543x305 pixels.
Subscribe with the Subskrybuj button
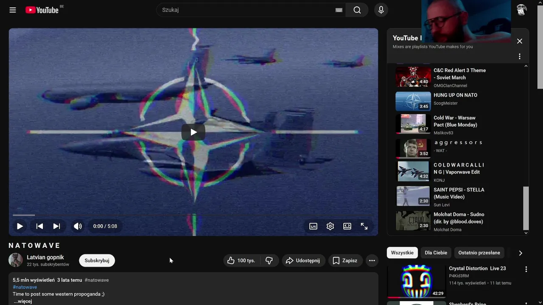click(97, 261)
